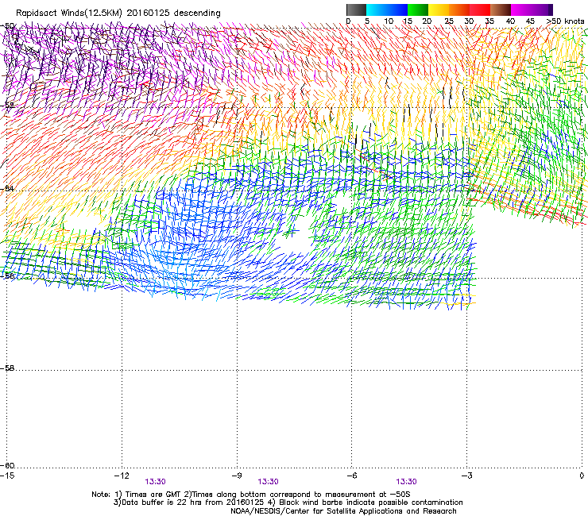Click the '0' label under the color bar
The image size is (588, 516).
(348, 21)
